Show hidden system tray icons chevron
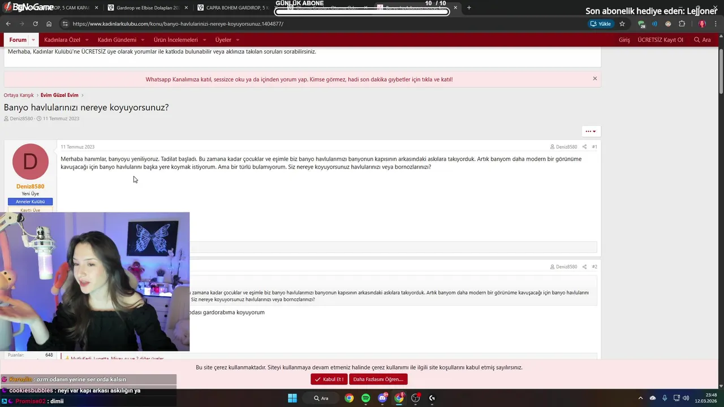This screenshot has height=407, width=724. pos(640,398)
